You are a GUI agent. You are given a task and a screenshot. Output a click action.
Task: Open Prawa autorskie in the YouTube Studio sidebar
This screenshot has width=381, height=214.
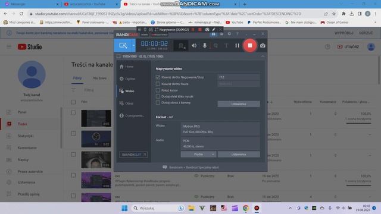tap(30, 172)
